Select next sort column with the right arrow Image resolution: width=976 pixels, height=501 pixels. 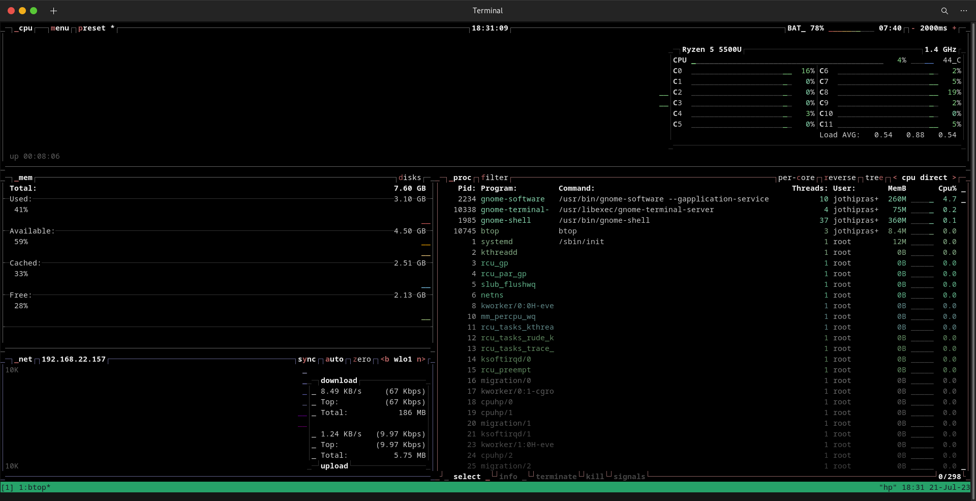955,178
